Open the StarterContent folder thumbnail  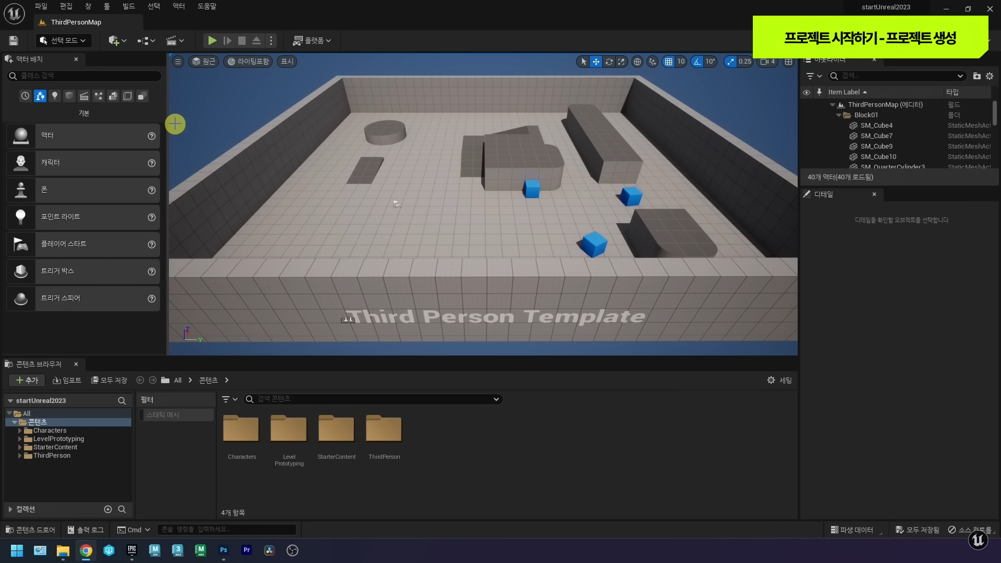click(336, 429)
